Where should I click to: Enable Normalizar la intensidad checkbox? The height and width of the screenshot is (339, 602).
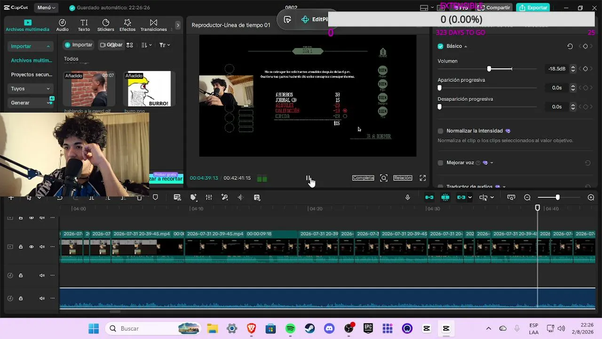[x=440, y=131]
